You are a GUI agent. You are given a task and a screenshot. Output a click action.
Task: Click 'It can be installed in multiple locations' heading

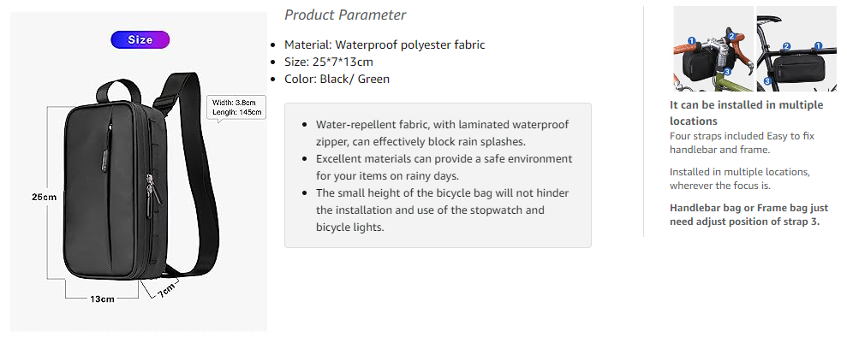[x=747, y=112]
